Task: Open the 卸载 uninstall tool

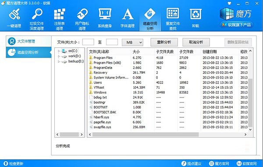Action: [195, 18]
